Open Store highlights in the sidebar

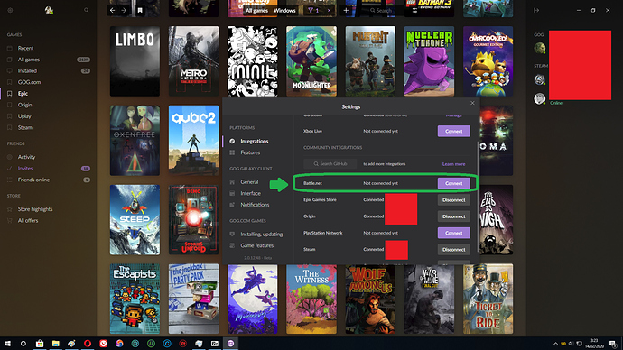pos(35,209)
